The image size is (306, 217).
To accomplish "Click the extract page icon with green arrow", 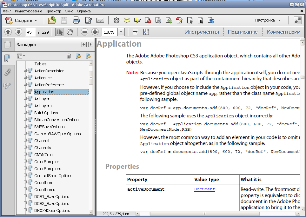I will [x=169, y=20].
